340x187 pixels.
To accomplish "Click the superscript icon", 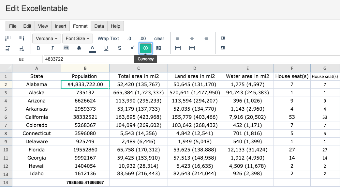I will [x=132, y=48].
